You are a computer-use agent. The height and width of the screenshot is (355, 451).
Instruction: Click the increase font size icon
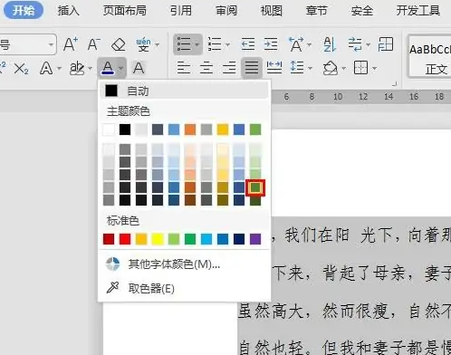71,44
